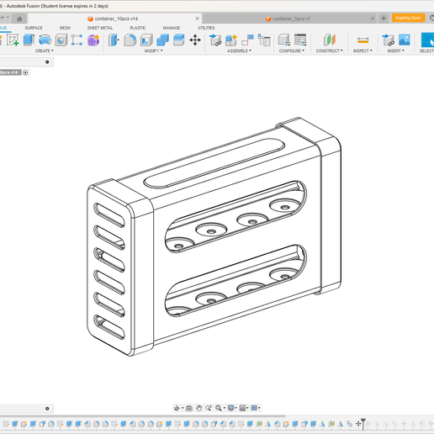This screenshot has width=434, height=434.
Task: Open the configuration table icon
Action: tap(300, 40)
